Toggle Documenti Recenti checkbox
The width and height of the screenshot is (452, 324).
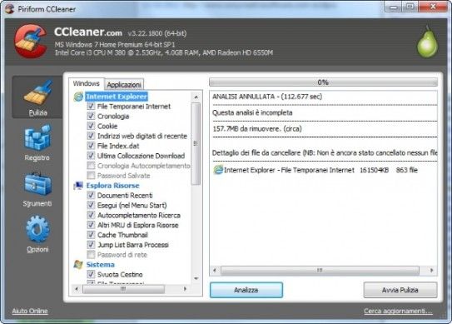pyautogui.click(x=91, y=196)
